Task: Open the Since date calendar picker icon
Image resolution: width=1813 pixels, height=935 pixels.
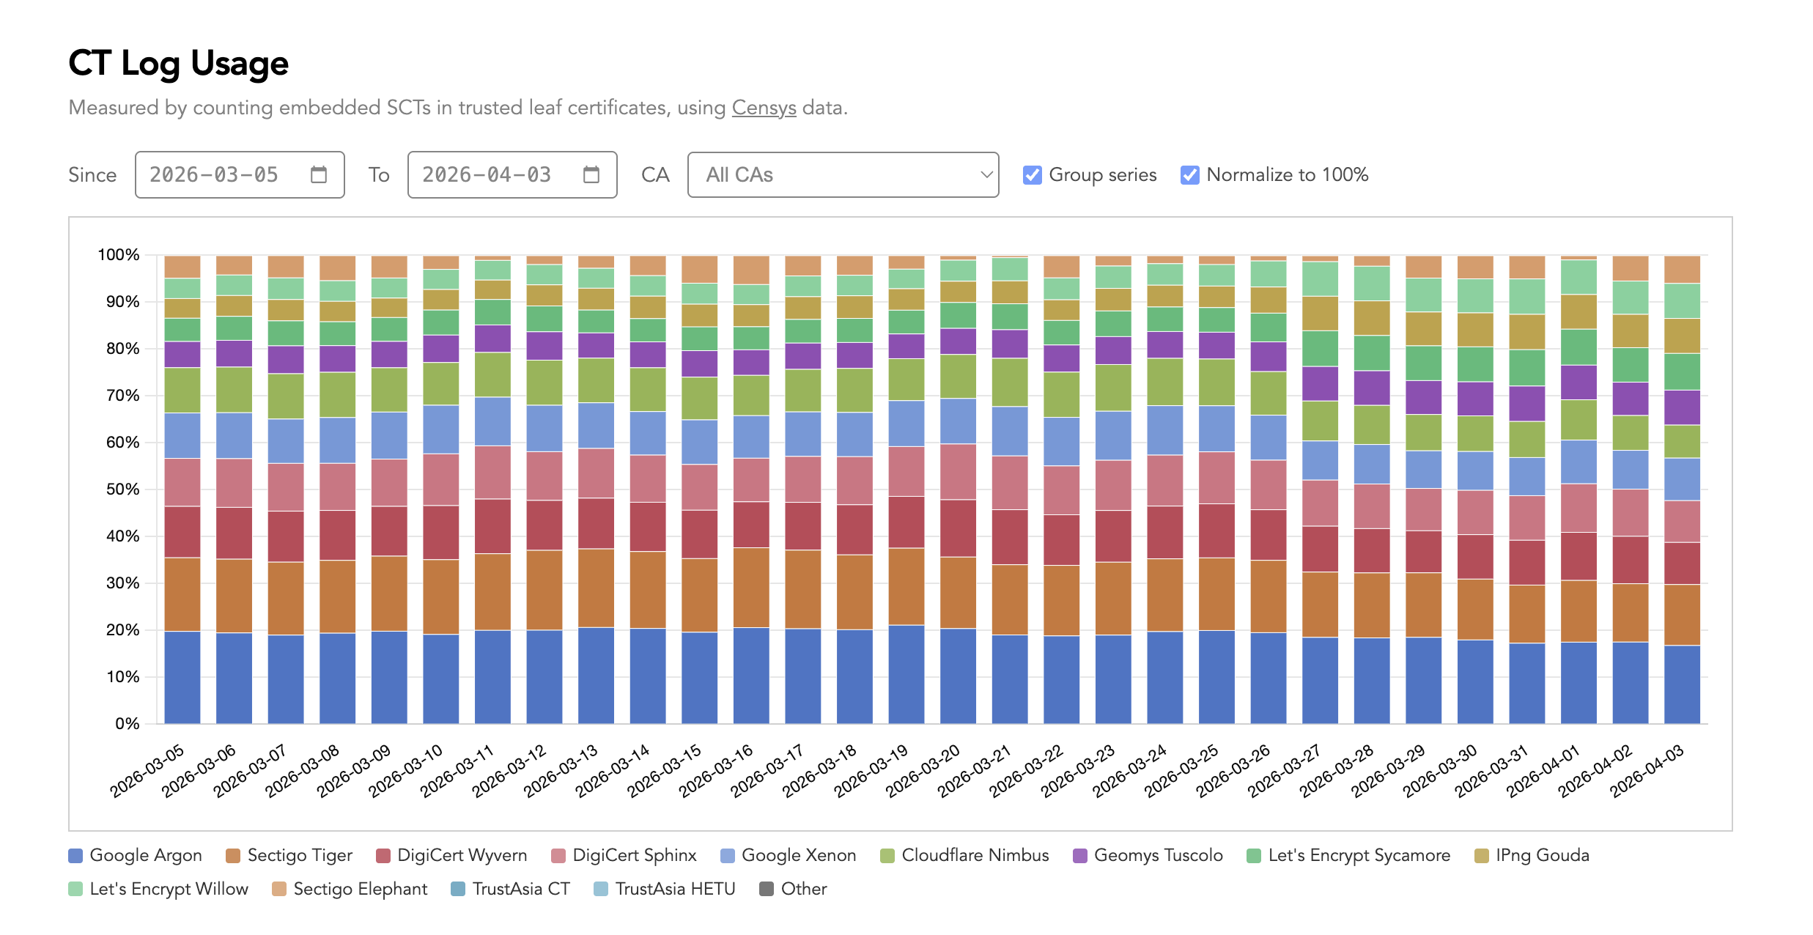Action: tap(318, 174)
